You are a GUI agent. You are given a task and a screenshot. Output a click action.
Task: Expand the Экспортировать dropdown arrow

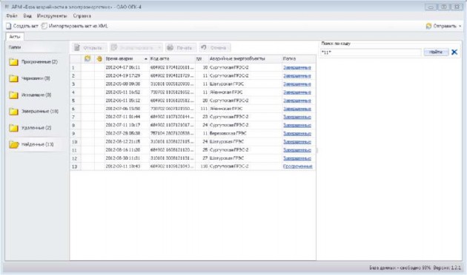click(159, 47)
